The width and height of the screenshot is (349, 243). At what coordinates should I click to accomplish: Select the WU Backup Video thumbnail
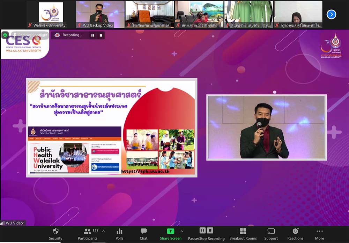pos(100,14)
